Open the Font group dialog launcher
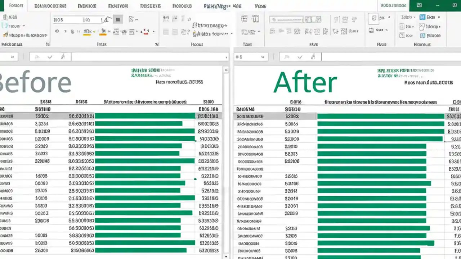461x259 pixels. [157, 44]
